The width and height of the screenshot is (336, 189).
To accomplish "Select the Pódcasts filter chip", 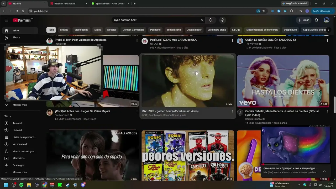I will [x=155, y=30].
